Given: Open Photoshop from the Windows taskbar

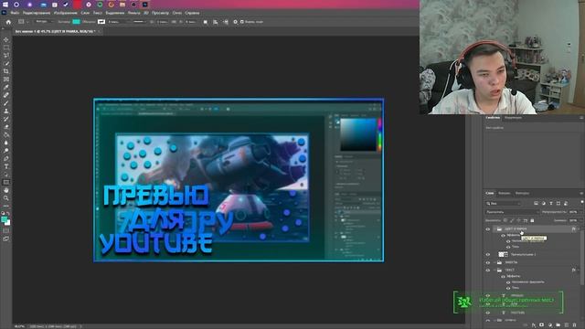Looking at the screenshot, I should coord(144,5).
